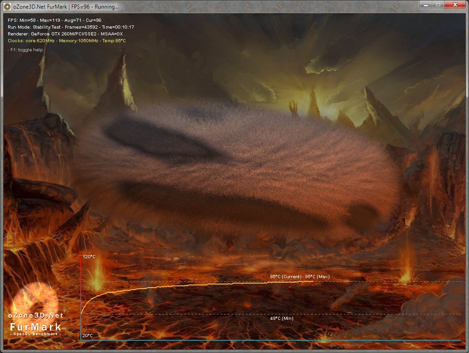Click the 'Run Mode: Stability Test' line
The image size is (469, 353).
pyautogui.click(x=71, y=27)
